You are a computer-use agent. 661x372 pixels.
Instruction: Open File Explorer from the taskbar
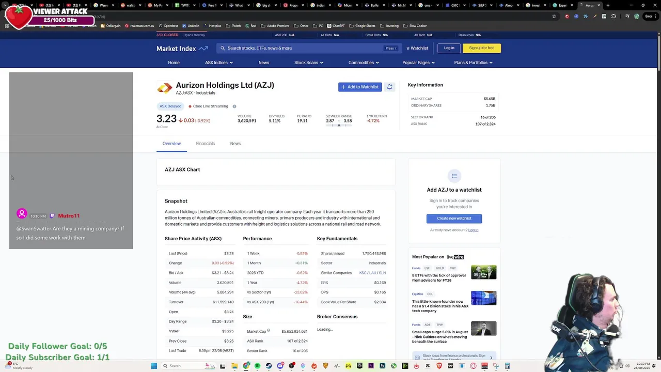point(234,366)
